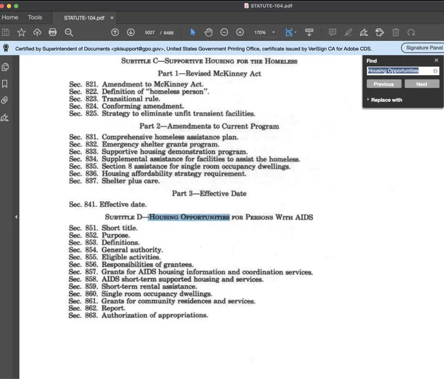
Task: Click Sec. 821 Amendment to McKinney Act
Action: click(x=136, y=84)
